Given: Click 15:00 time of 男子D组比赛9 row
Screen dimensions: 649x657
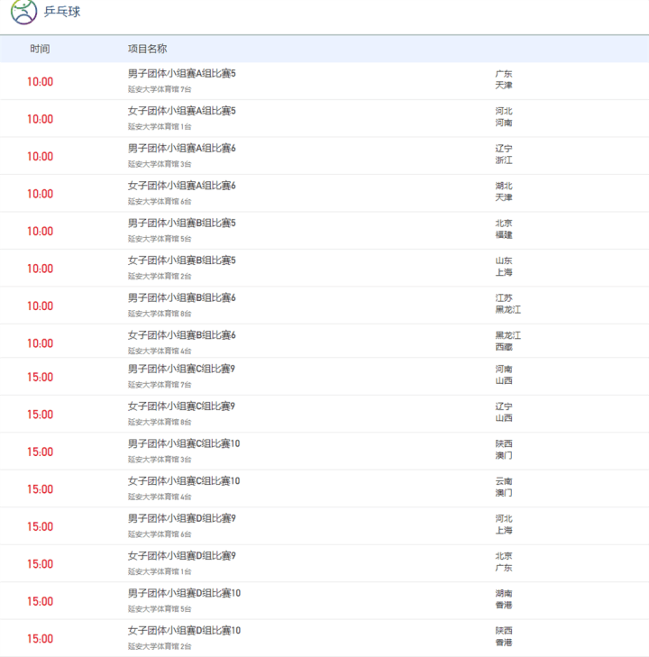Looking at the screenshot, I should (x=41, y=526).
